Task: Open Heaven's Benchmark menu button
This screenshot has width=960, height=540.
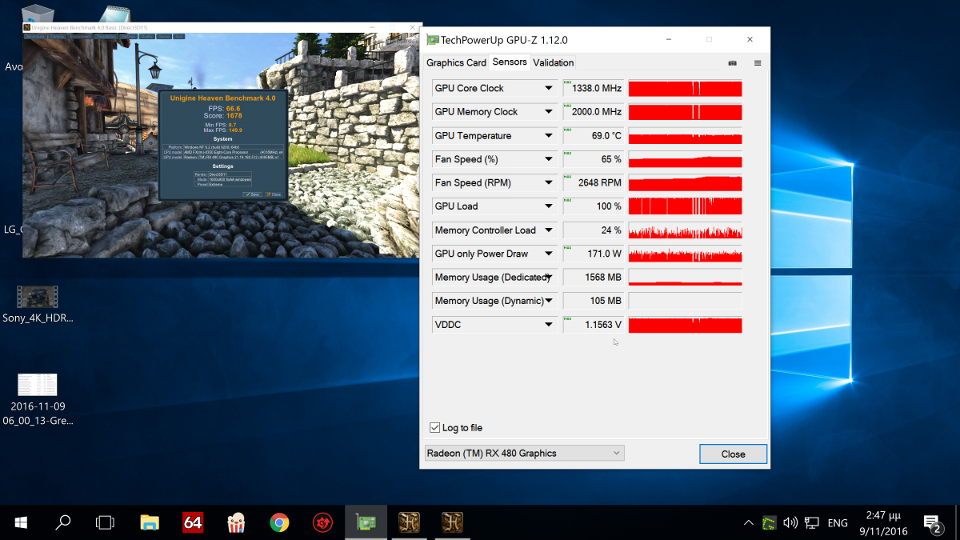Action: (x=35, y=36)
